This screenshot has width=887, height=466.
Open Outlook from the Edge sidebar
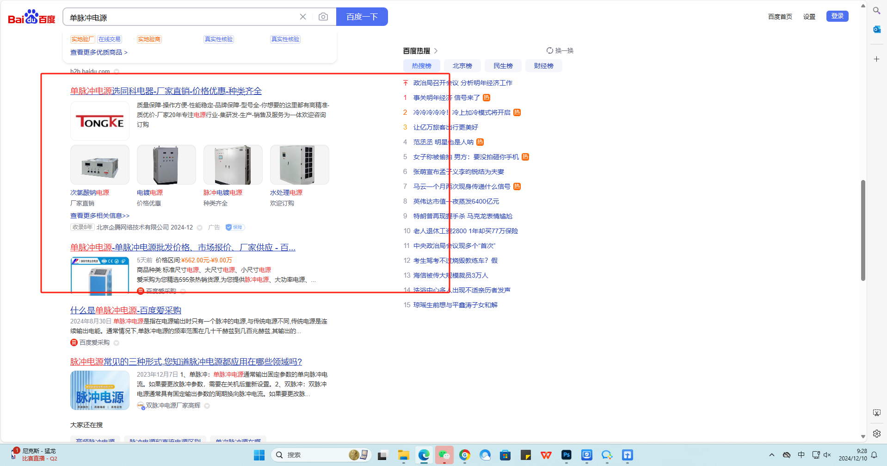[876, 29]
